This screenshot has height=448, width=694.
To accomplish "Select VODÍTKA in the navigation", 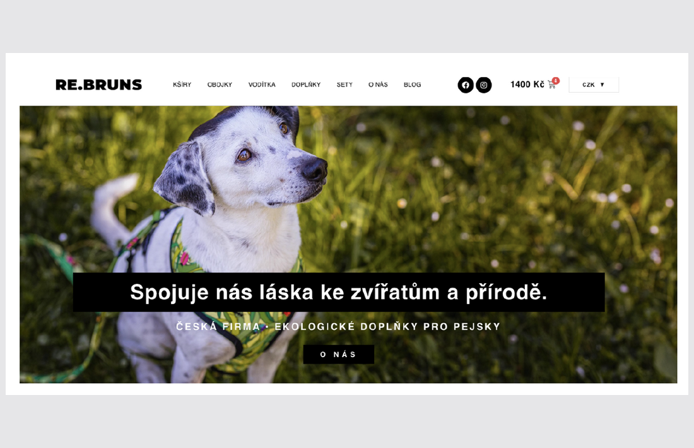I will pos(262,85).
